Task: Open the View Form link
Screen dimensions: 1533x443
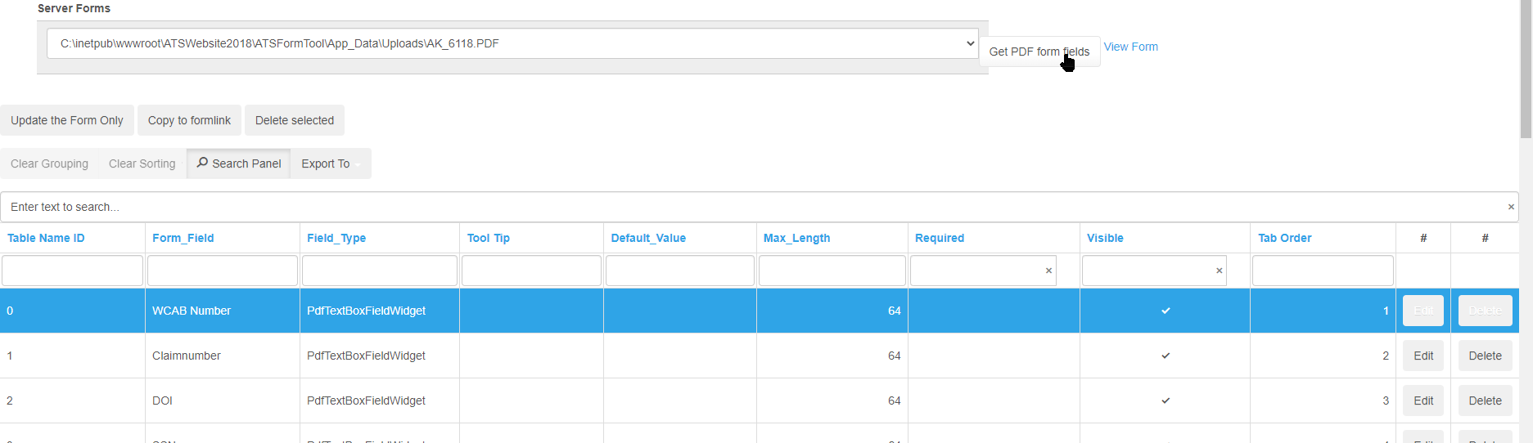Action: click(1130, 47)
